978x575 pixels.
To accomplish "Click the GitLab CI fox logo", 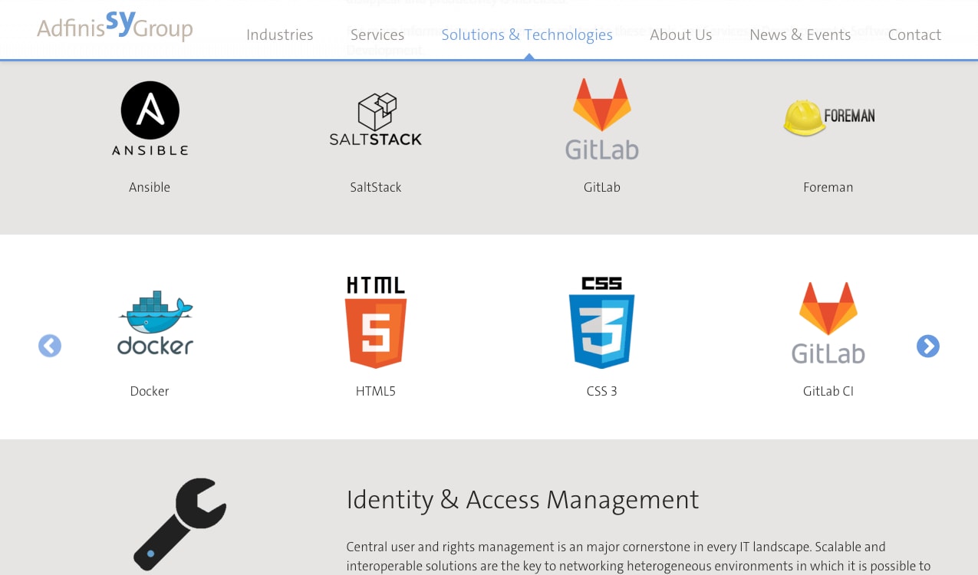I will coord(828,323).
